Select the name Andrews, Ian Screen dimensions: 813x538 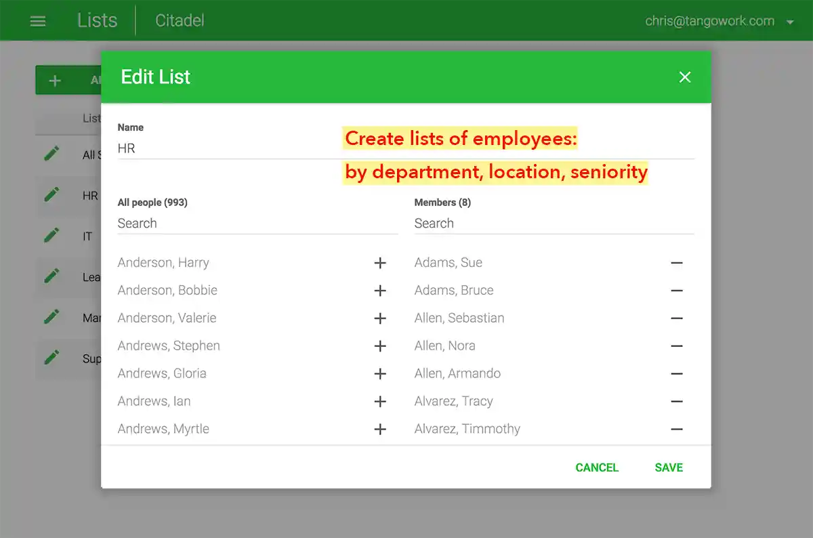tap(154, 402)
